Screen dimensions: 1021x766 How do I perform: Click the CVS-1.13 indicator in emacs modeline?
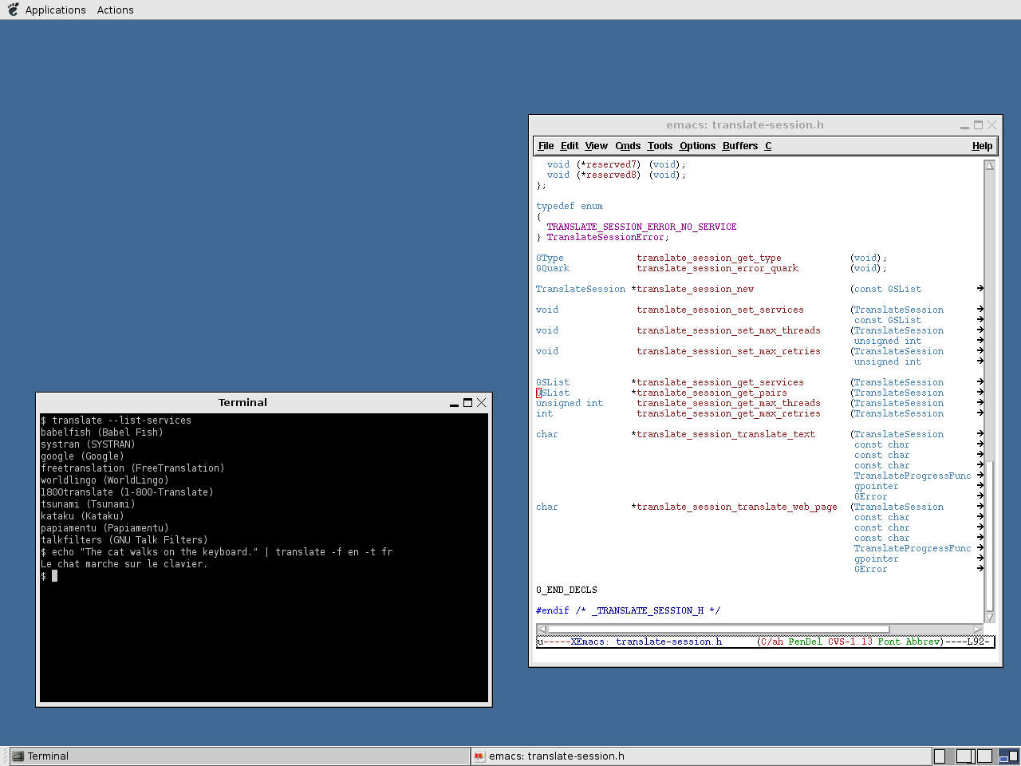(850, 642)
